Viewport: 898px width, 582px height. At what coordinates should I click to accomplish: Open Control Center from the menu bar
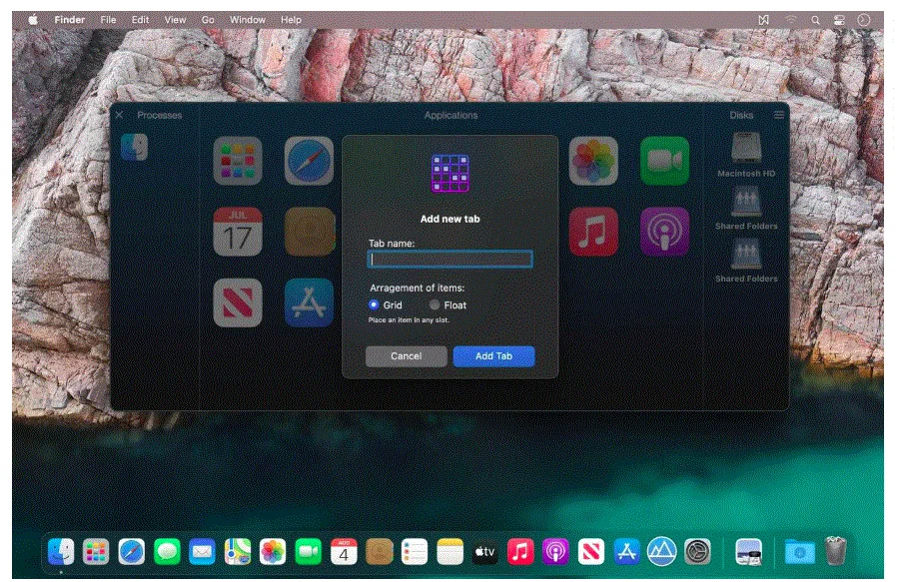839,20
